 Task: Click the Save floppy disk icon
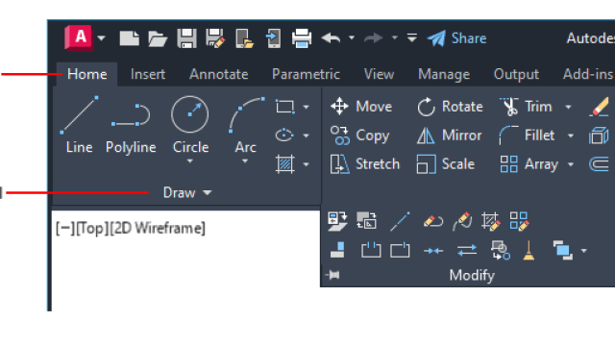pos(186,38)
